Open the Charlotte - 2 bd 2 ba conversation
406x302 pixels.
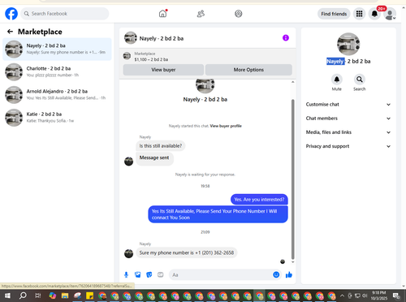tap(57, 71)
